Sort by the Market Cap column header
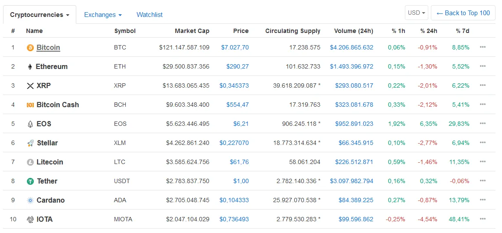Screen dimensions: 502x233 click(192, 31)
